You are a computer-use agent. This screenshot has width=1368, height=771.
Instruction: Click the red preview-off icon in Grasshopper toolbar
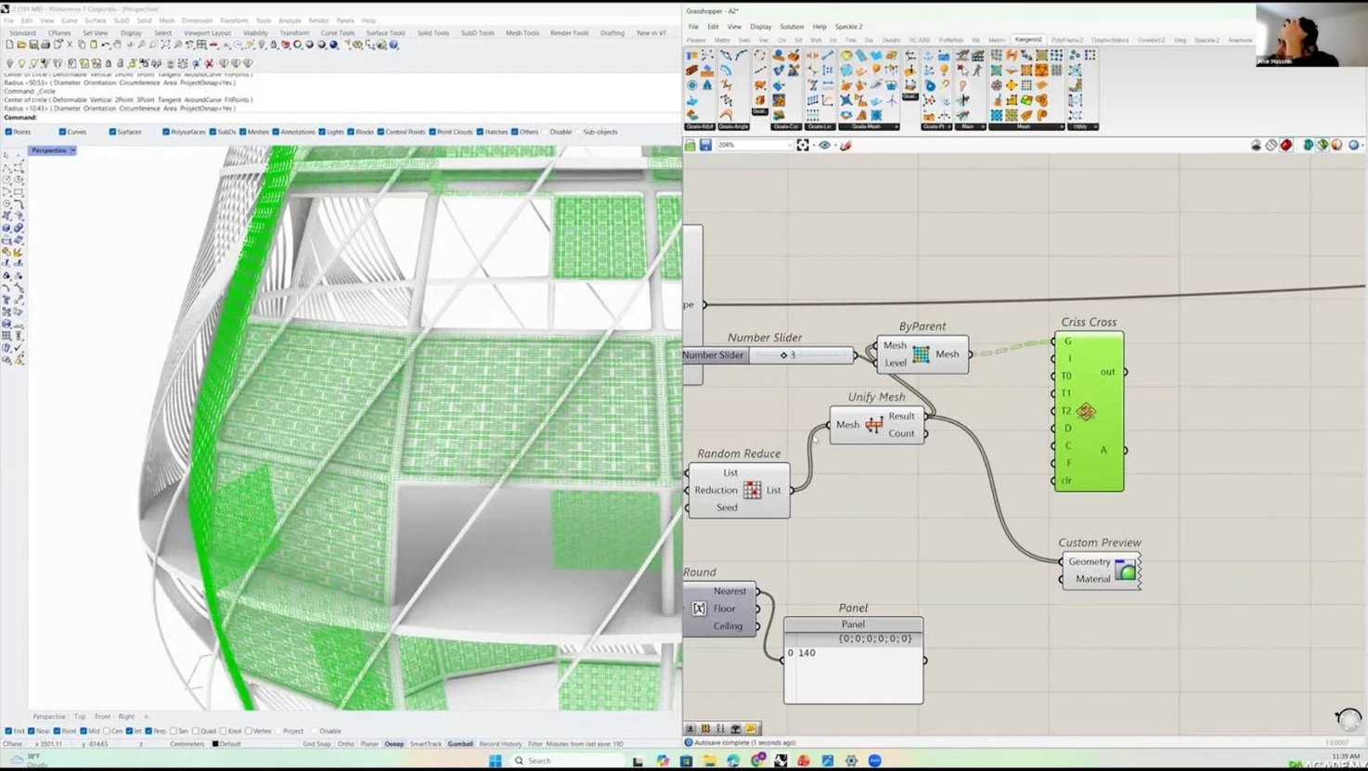pos(1285,146)
